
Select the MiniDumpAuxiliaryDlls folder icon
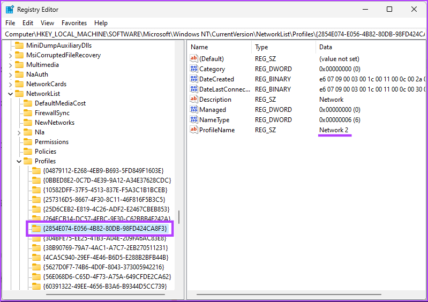coord(19,46)
